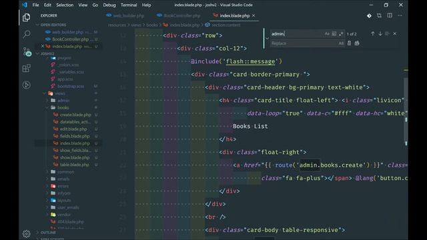Open the File menu
427x240 pixels.
[35, 5]
